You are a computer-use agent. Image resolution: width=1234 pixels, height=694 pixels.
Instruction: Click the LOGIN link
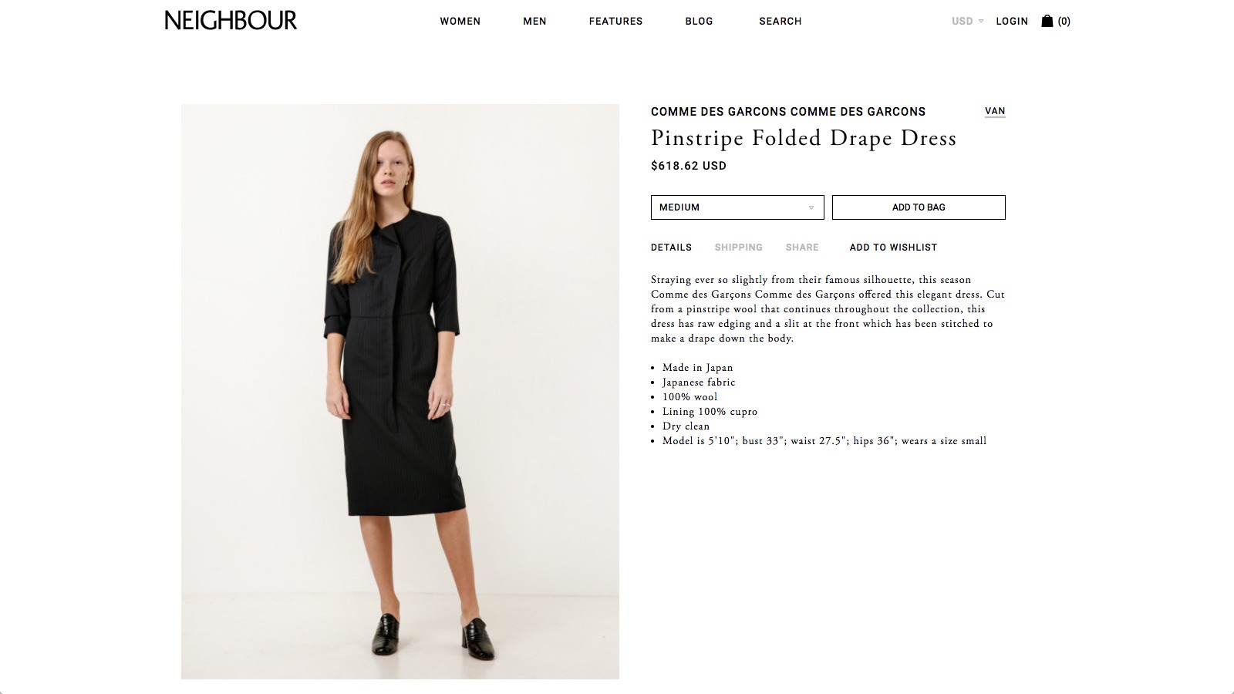pos(1012,22)
